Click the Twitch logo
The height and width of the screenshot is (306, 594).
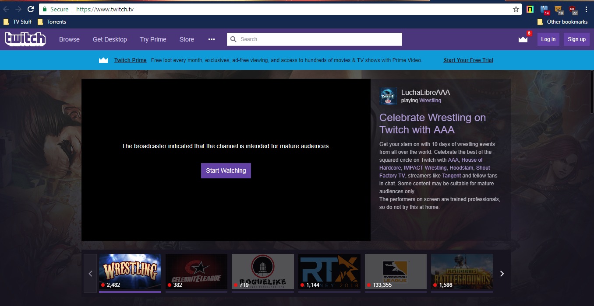(25, 39)
